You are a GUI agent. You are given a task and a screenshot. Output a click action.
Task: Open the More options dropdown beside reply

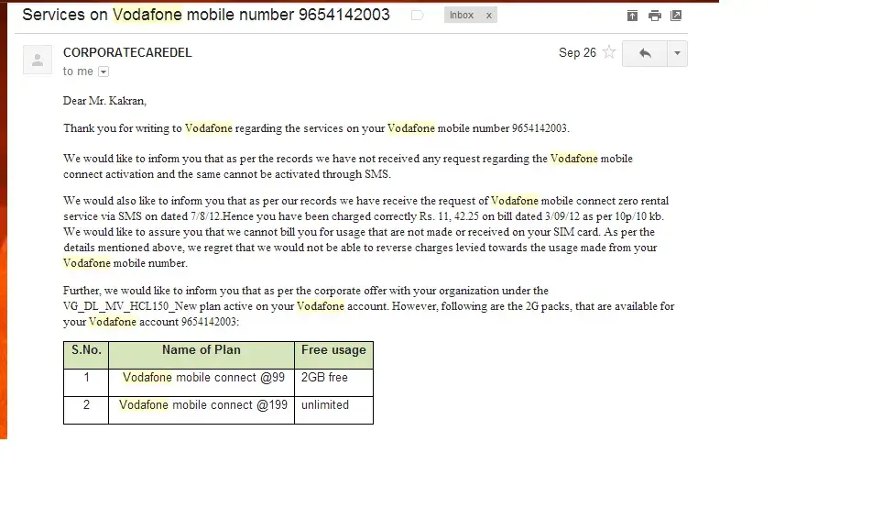[x=677, y=54]
